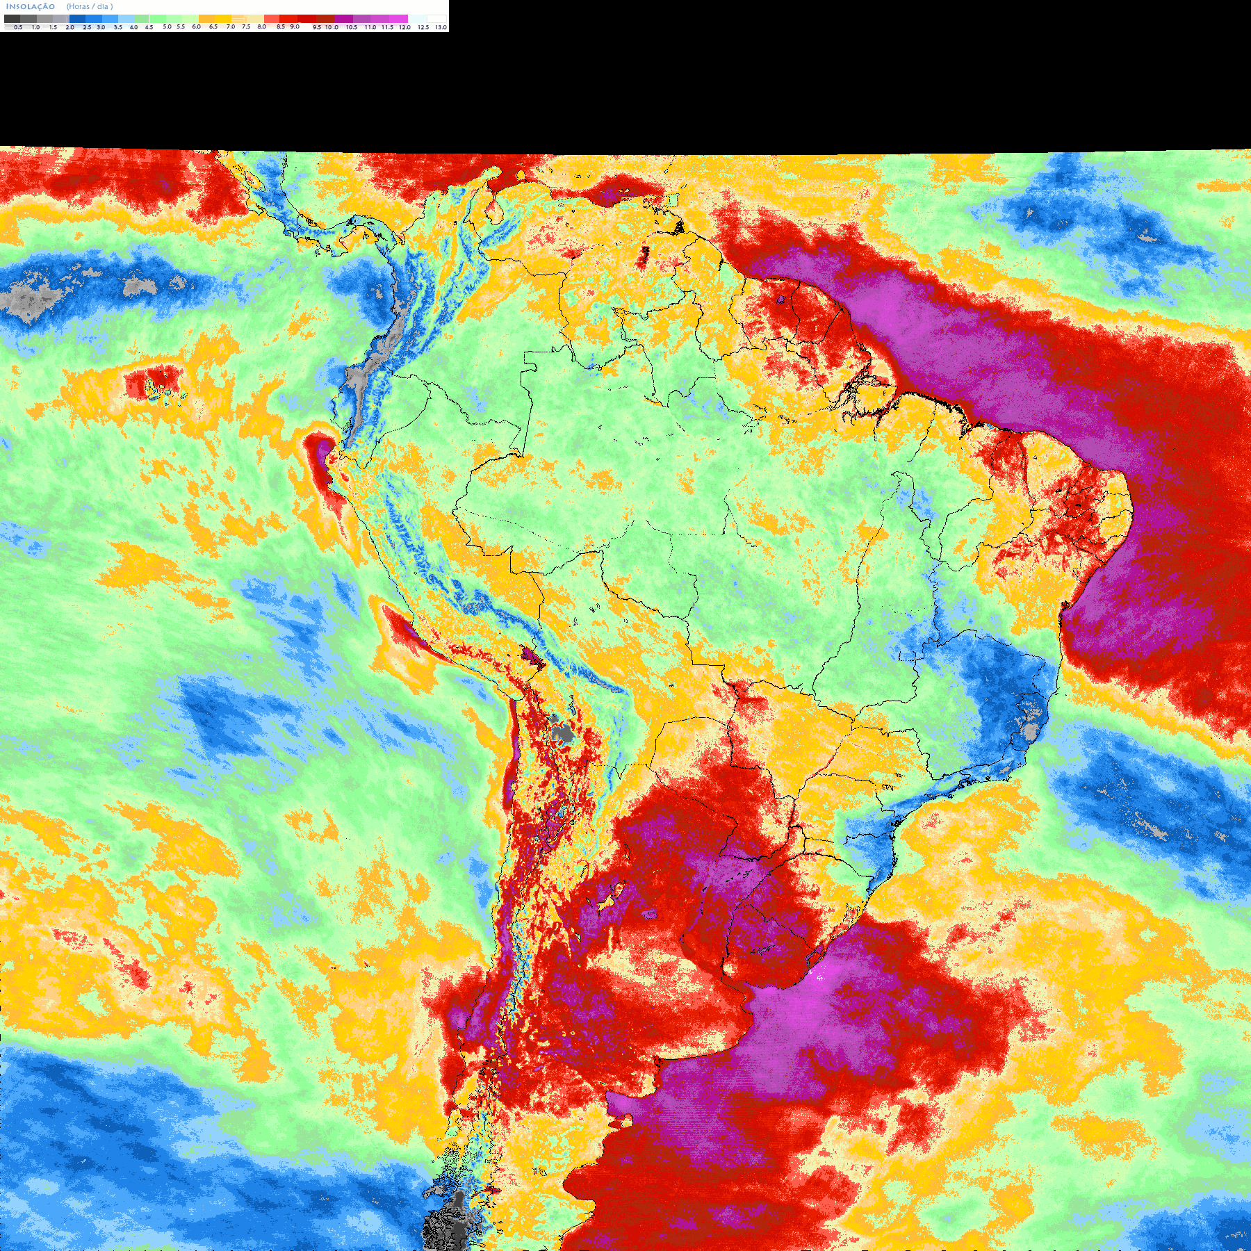Screen dimensions: 1251x1251
Task: Click the 6.5 legend value
Action: pyautogui.click(x=213, y=26)
